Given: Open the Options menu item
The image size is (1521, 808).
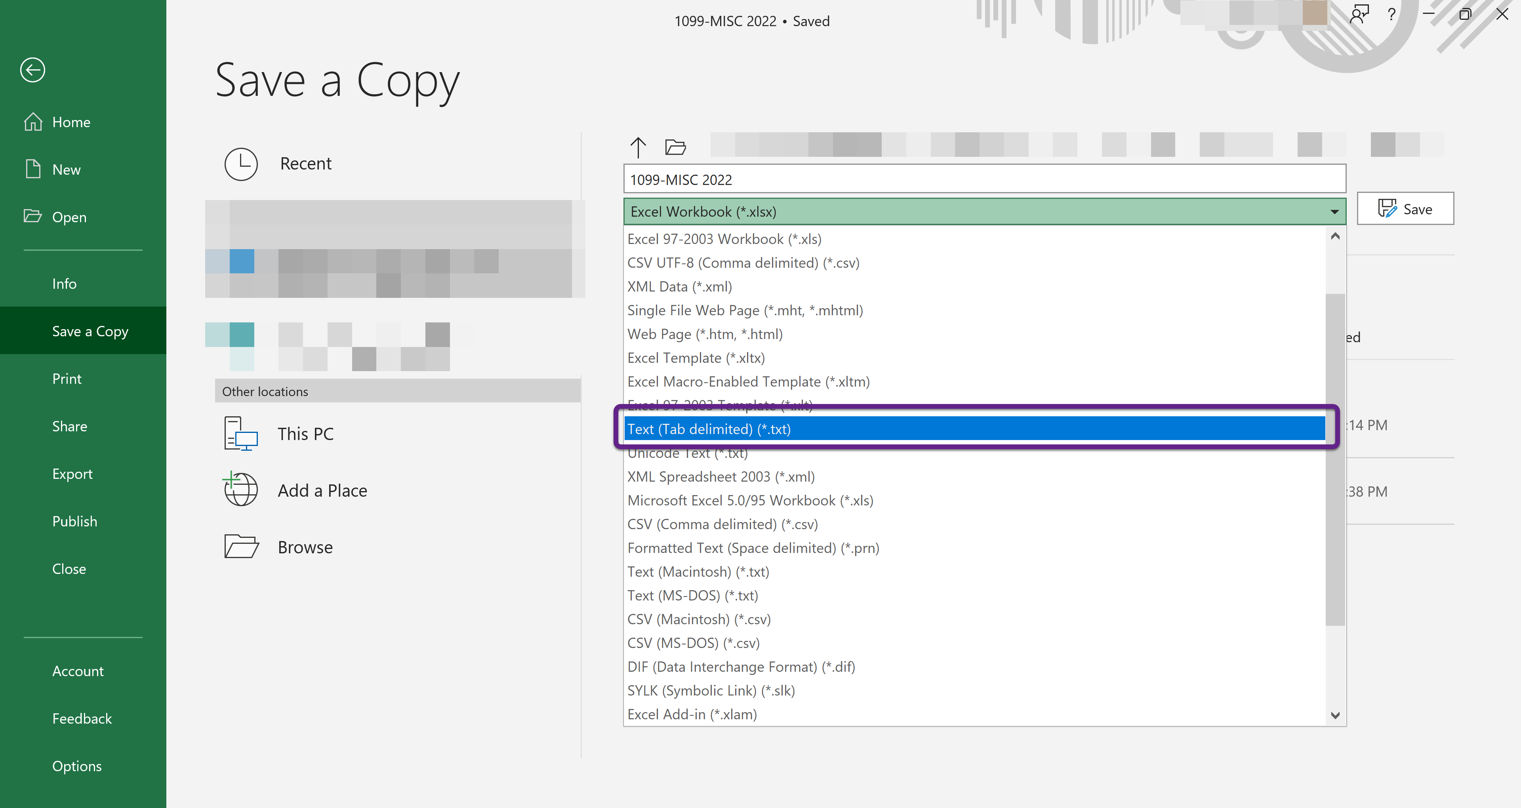Looking at the screenshot, I should coord(77,766).
